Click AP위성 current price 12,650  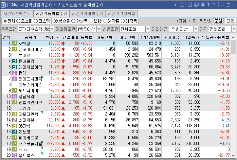pyautogui.click(x=54, y=44)
